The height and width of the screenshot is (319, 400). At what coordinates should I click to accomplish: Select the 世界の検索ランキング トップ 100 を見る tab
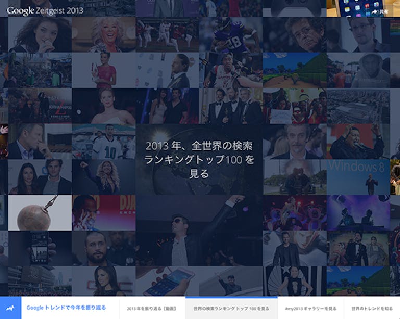(x=231, y=309)
